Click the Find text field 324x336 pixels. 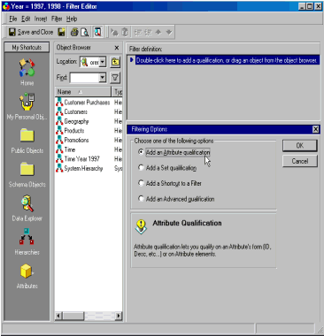pos(84,78)
